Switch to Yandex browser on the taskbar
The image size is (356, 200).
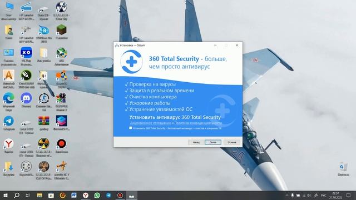[86, 195]
